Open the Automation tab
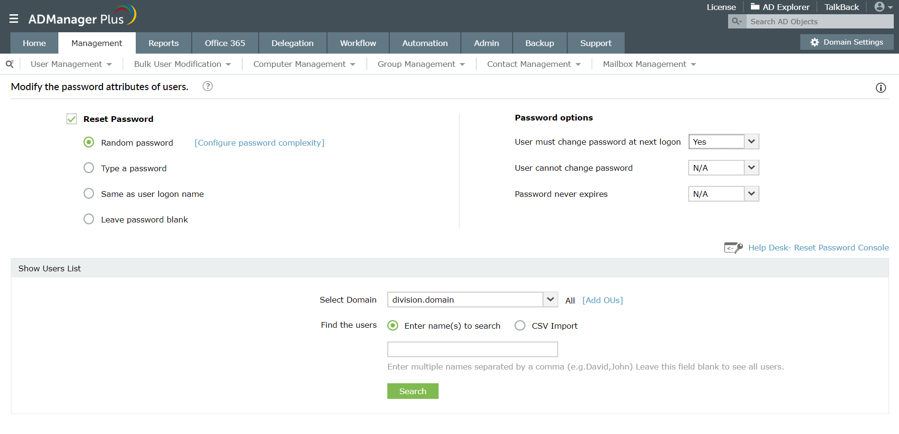Image resolution: width=899 pixels, height=434 pixels. click(425, 43)
